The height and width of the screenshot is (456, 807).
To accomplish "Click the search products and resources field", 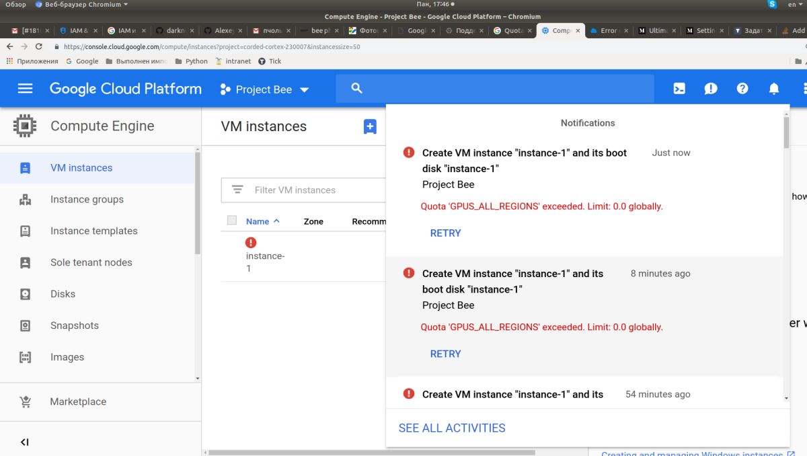I will [495, 88].
